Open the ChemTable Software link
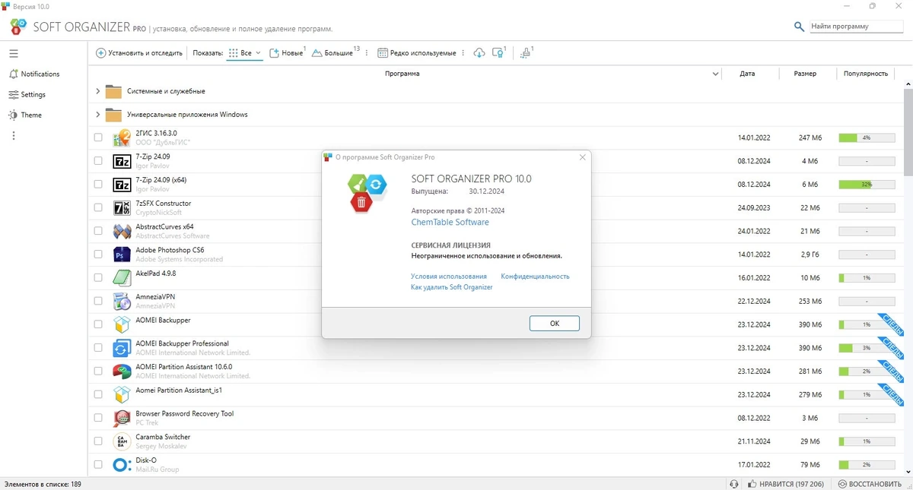Viewport: 913px width, 490px height. pyautogui.click(x=450, y=223)
